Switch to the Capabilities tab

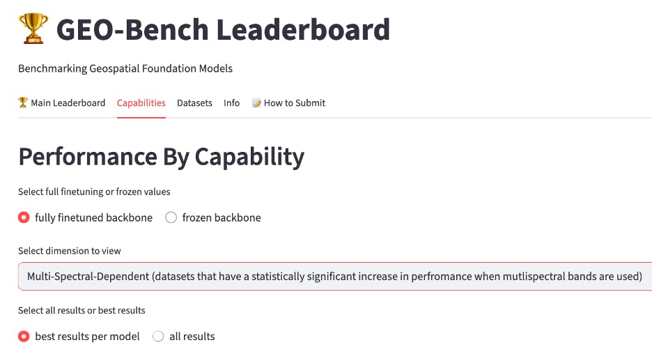141,103
